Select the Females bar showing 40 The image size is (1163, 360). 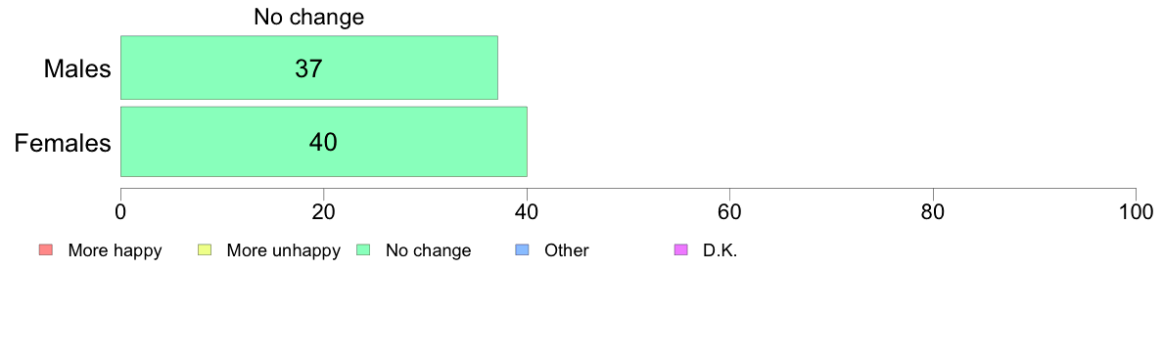pos(324,142)
